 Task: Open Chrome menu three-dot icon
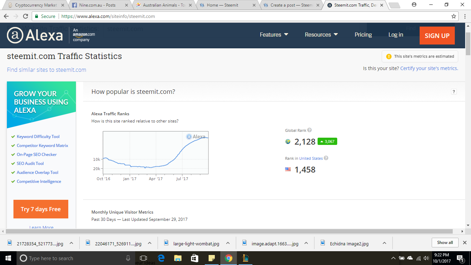464,16
